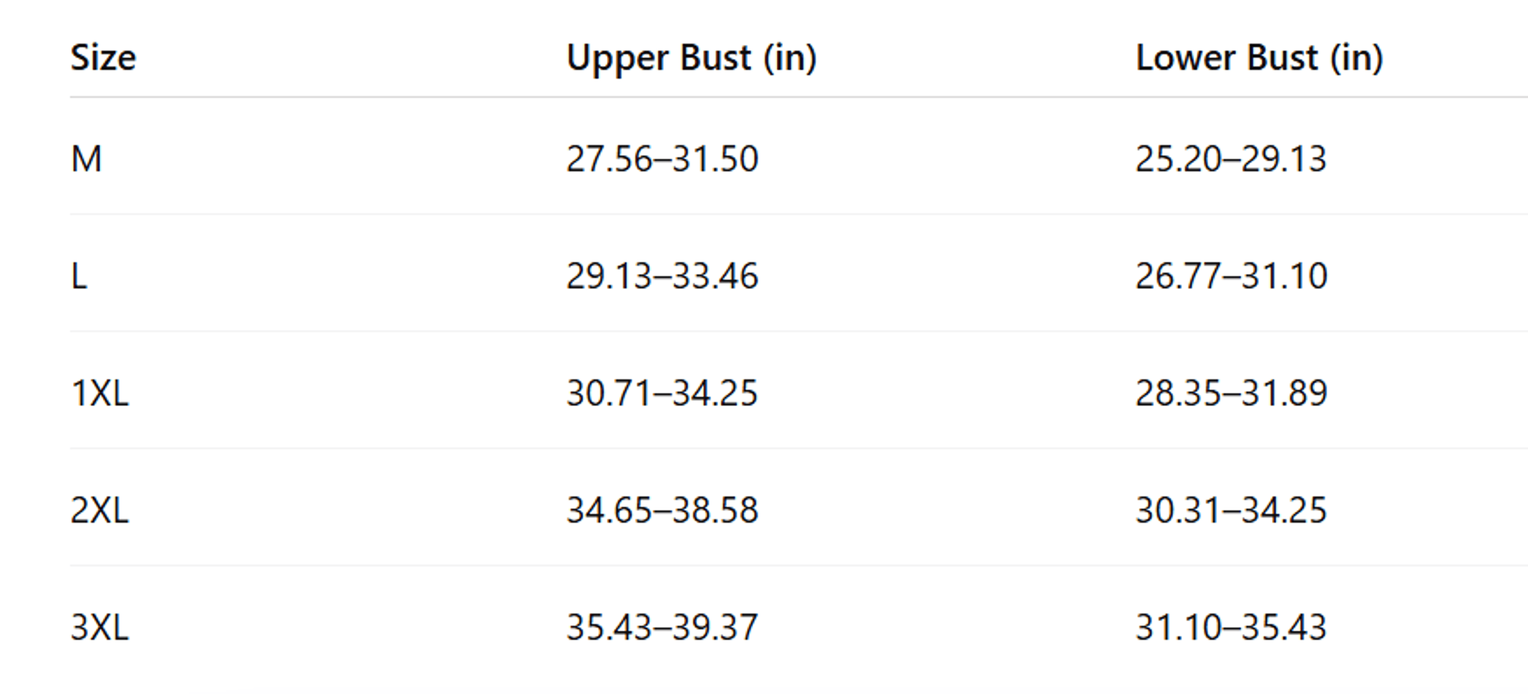The width and height of the screenshot is (1528, 694).
Task: Click lower bust value 30.31–34.25
Action: 1231,510
